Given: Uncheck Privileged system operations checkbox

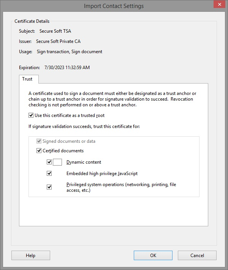Looking at the screenshot, I should click(x=49, y=187).
